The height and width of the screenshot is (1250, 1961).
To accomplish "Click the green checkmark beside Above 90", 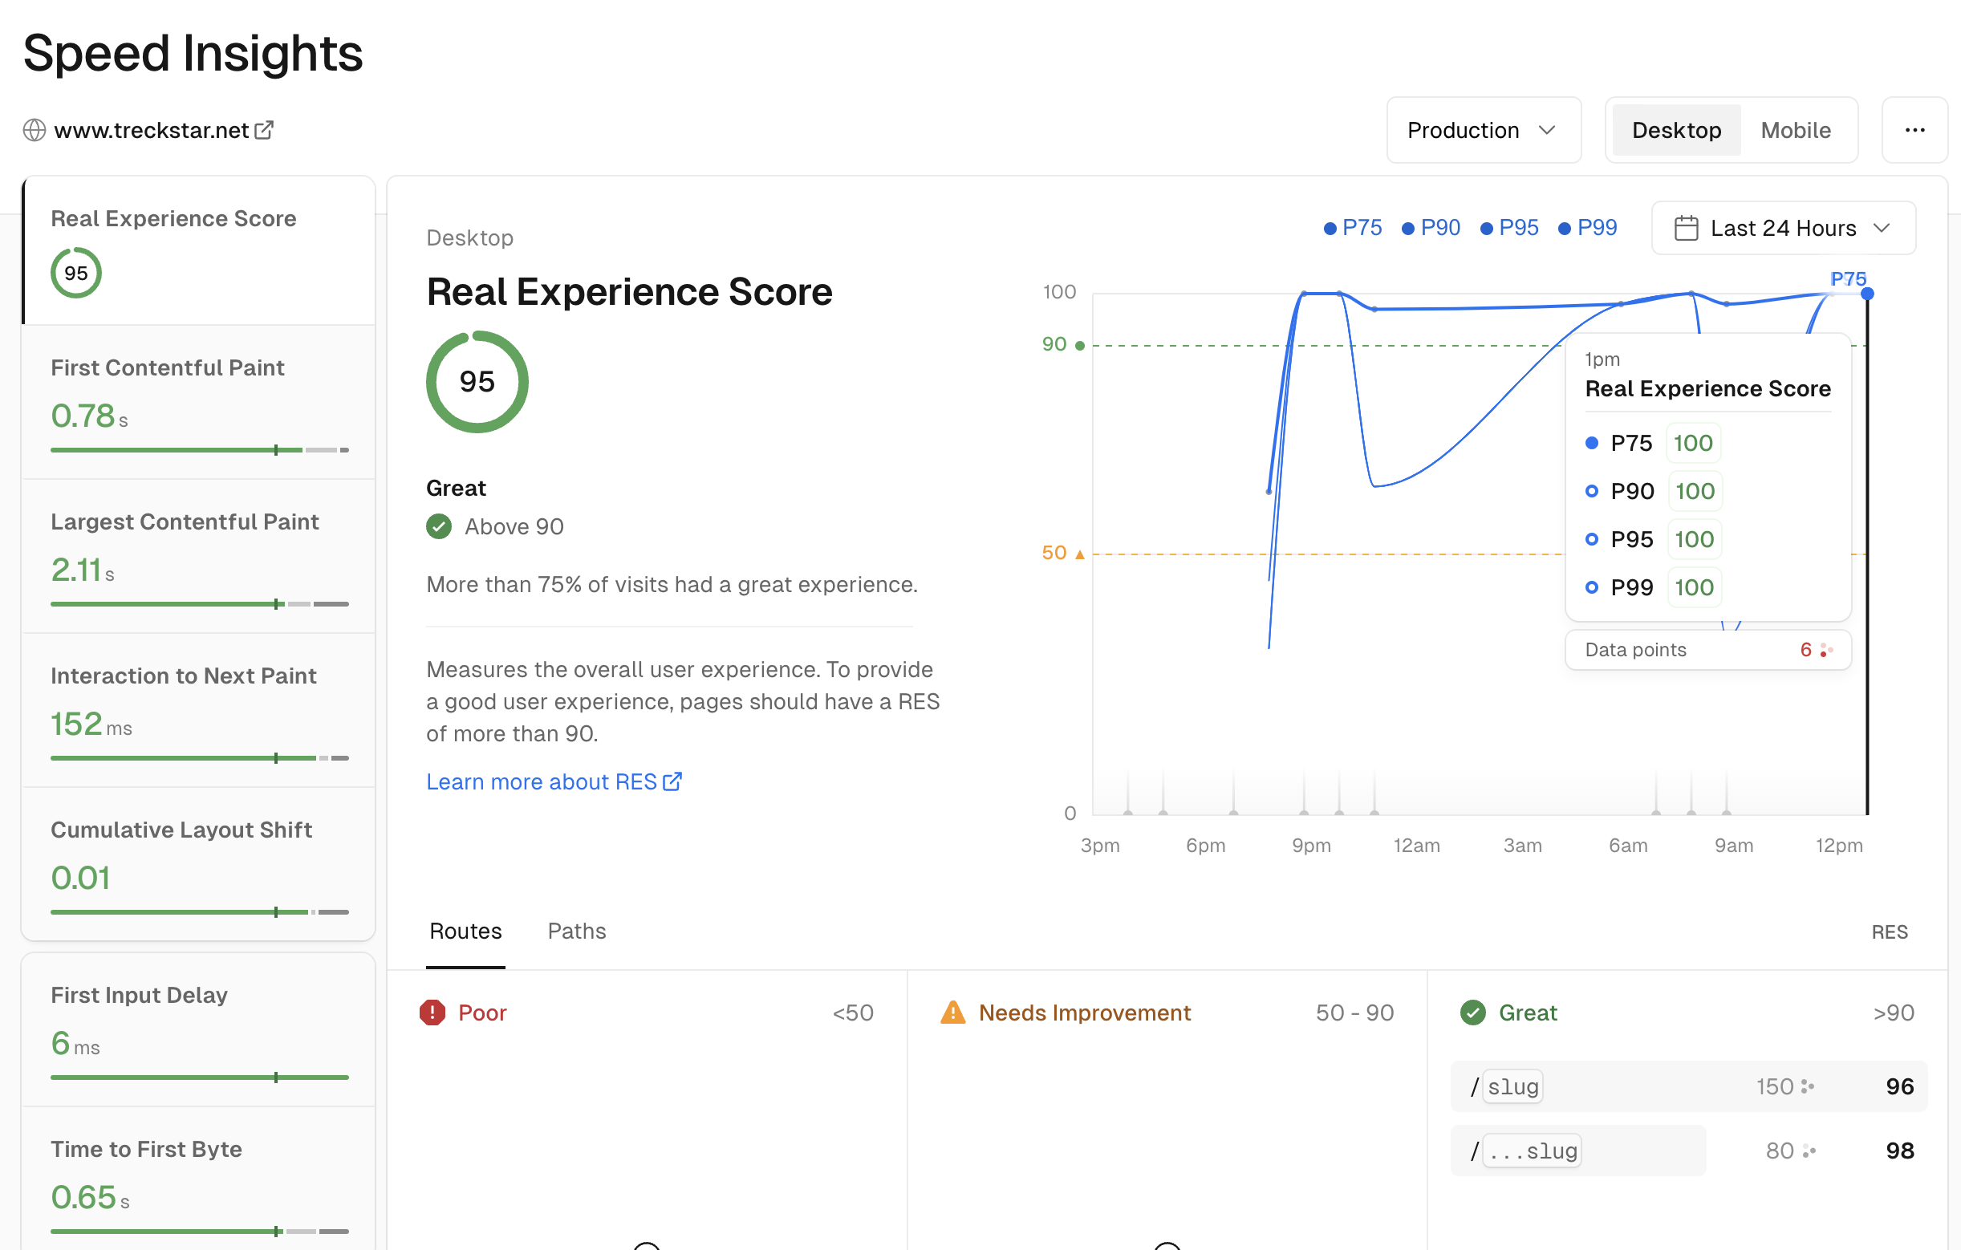I will (x=438, y=526).
